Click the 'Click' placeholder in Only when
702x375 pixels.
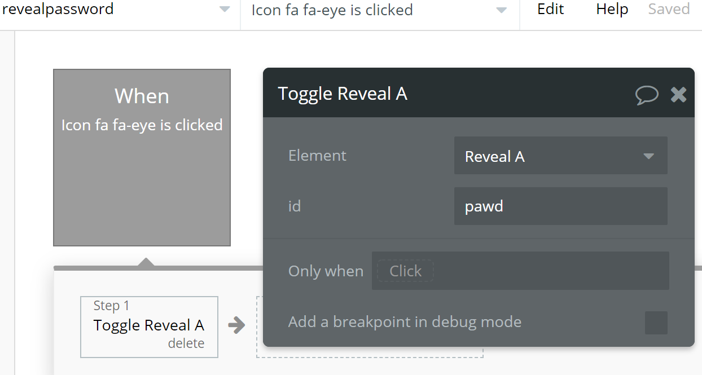click(x=405, y=271)
